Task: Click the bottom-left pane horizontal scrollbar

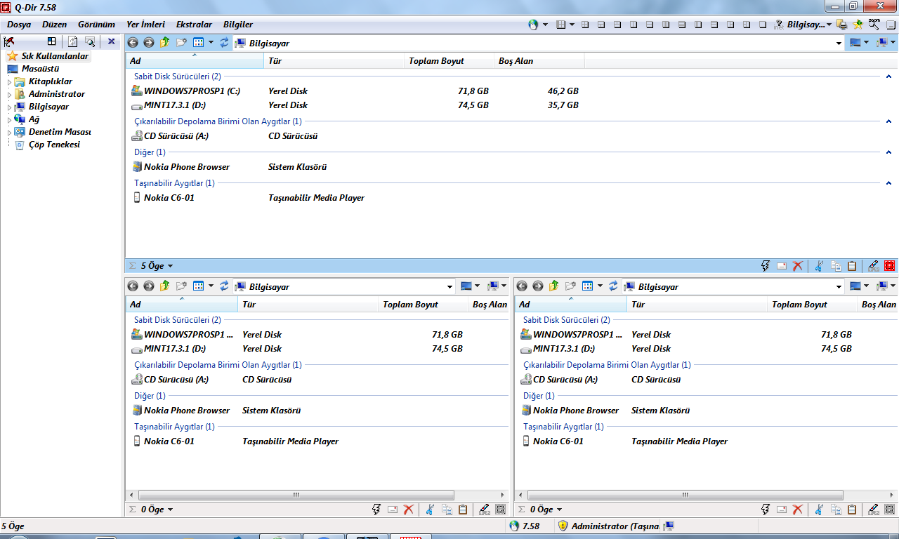Action: point(317,495)
